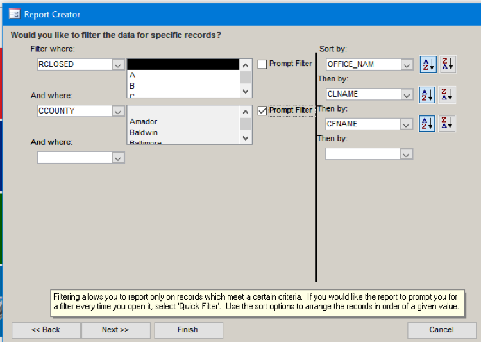Viewport: 481px width, 342px height.
Task: Return with the << Back button
Action: pos(46,330)
